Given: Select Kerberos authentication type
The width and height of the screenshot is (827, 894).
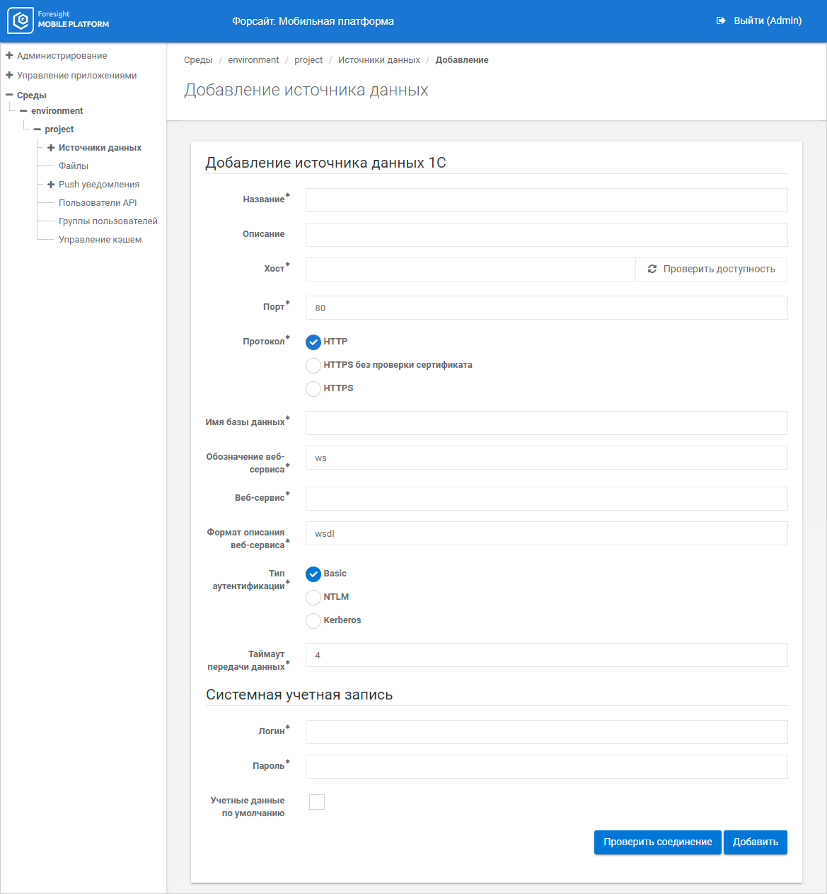Looking at the screenshot, I should (313, 621).
